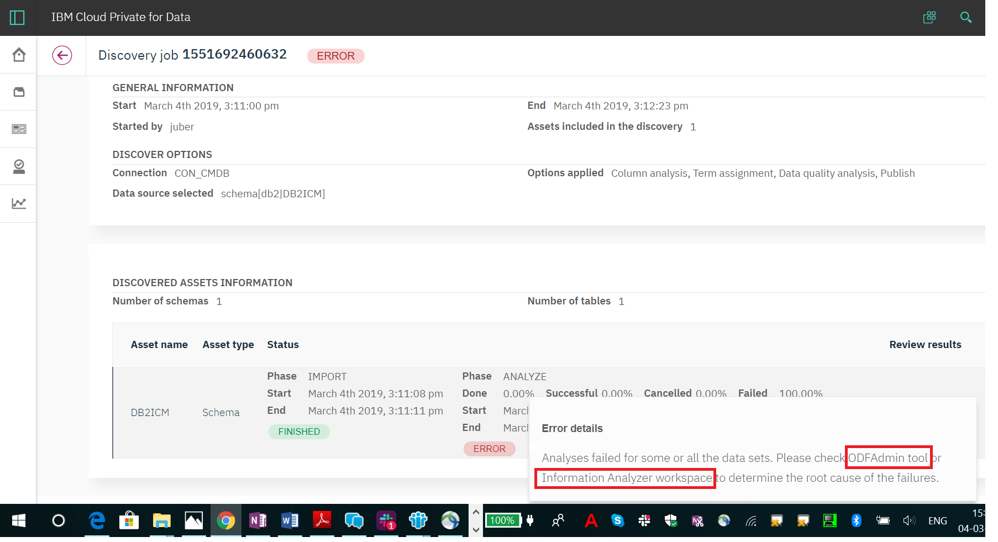
Task: Go to the Home sidebar icon
Action: click(19, 55)
